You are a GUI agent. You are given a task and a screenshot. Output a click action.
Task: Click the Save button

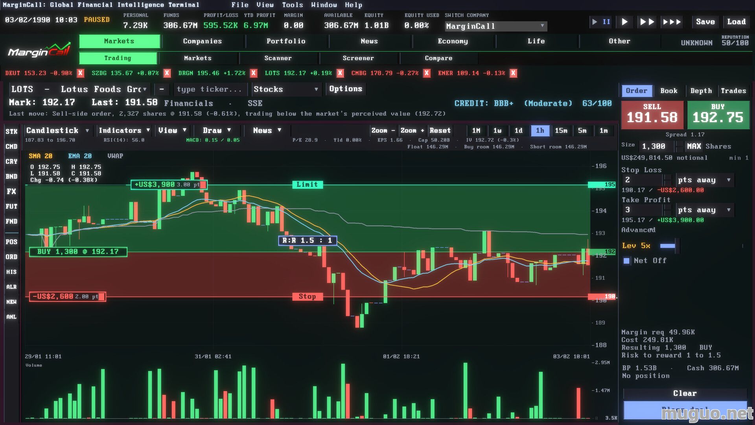click(x=705, y=22)
